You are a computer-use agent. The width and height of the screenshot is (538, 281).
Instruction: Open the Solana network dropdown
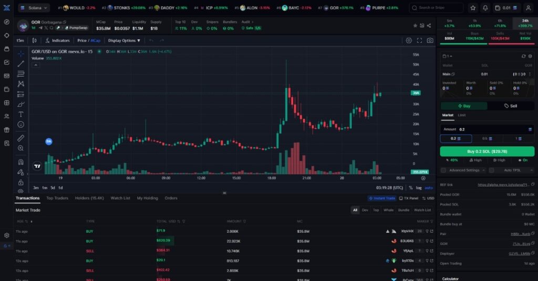click(34, 8)
